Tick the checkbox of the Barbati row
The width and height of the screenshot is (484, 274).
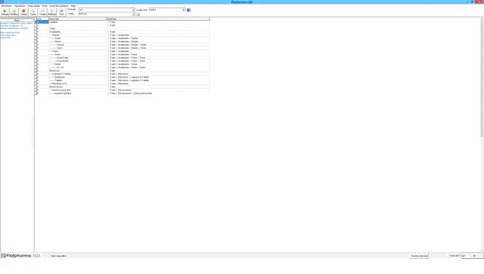coord(36,35)
